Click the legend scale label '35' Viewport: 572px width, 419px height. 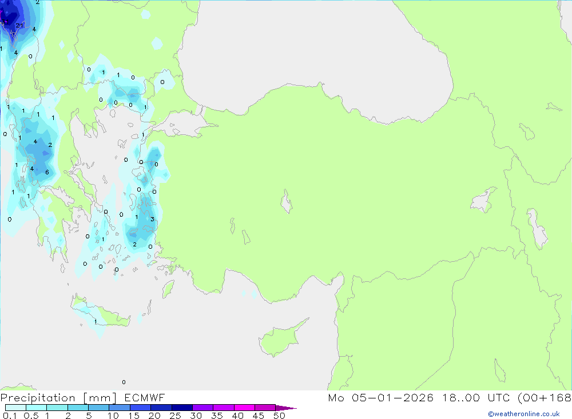217,416
